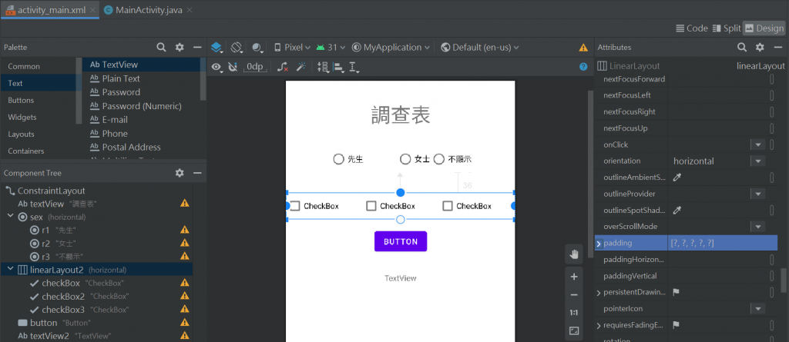Open the outlineProvider dropdown arrow
Image resolution: width=789 pixels, height=342 pixels.
[757, 194]
